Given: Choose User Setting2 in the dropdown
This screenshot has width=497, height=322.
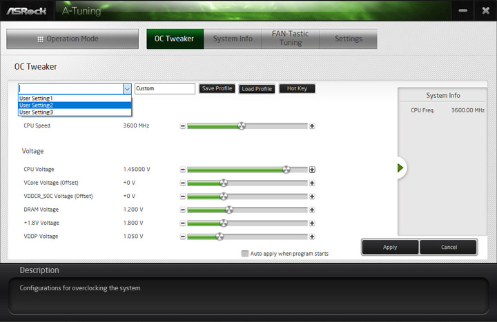Looking at the screenshot, I should pos(75,105).
